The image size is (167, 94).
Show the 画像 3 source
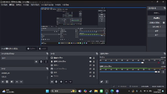click(90, 65)
